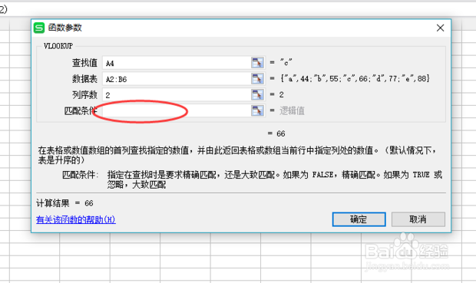476x283 pixels.
Task: Click the 列序数 label
Action: click(84, 94)
